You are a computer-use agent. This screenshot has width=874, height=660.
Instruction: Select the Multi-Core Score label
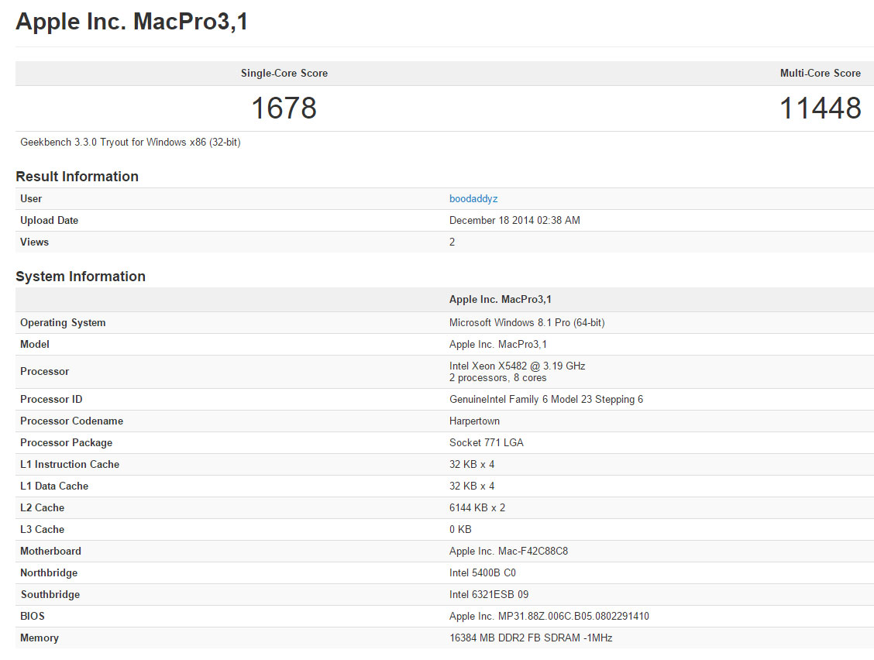tap(820, 73)
